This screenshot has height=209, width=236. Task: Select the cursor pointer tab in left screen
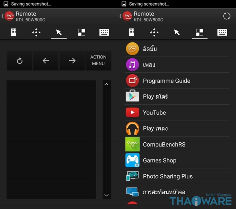point(59,32)
